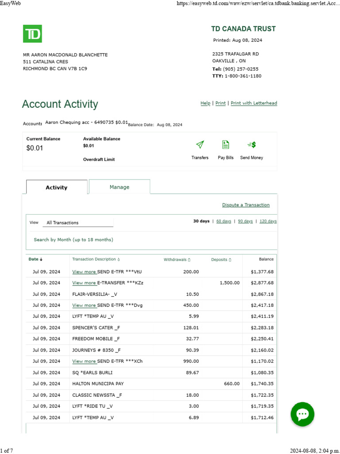Click the Dispute a Transaction link
The width and height of the screenshot is (340, 454).
pyautogui.click(x=246, y=205)
